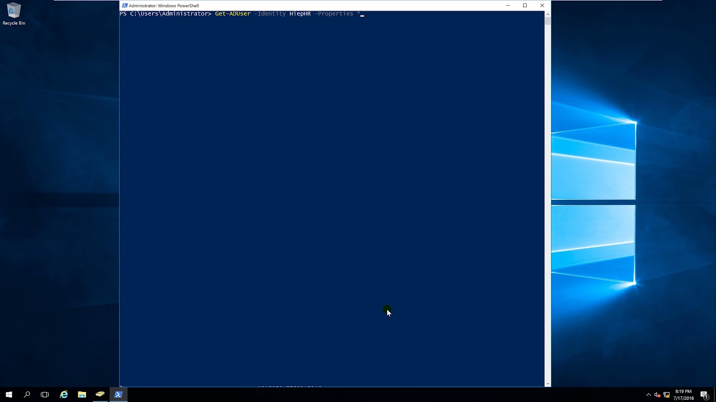Expand the hidden tray icons chevron
Image resolution: width=716 pixels, height=402 pixels.
click(648, 395)
